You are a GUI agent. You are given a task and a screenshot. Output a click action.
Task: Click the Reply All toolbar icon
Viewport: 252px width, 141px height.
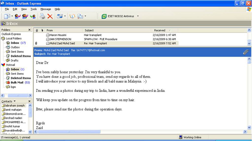pyautogui.click(x=25, y=16)
